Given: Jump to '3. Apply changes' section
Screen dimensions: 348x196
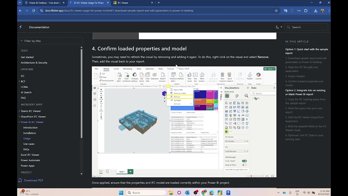Looking at the screenshot, I should point(295,76).
